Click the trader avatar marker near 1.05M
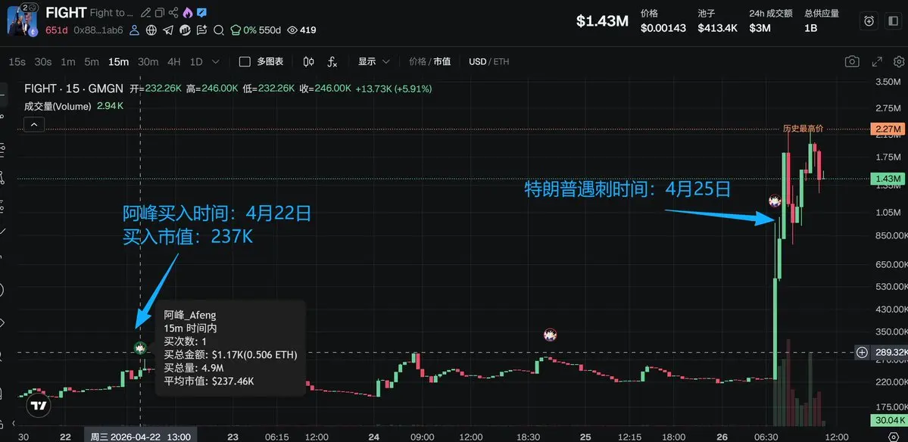The height and width of the screenshot is (442, 908). (775, 201)
